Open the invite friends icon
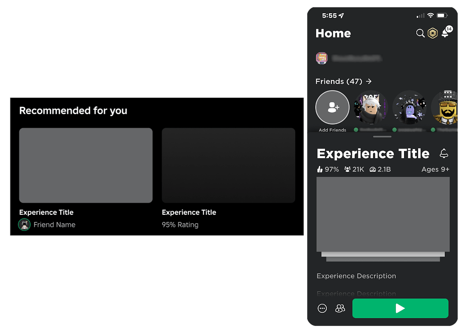This screenshot has height=331, width=468. (340, 308)
